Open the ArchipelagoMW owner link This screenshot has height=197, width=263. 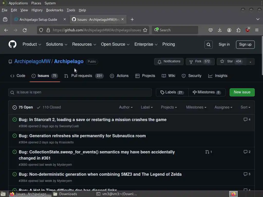point(32,61)
